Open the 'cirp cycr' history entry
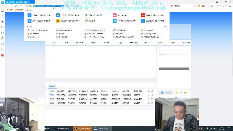The width and height of the screenshot is (233, 131). coord(149,34)
